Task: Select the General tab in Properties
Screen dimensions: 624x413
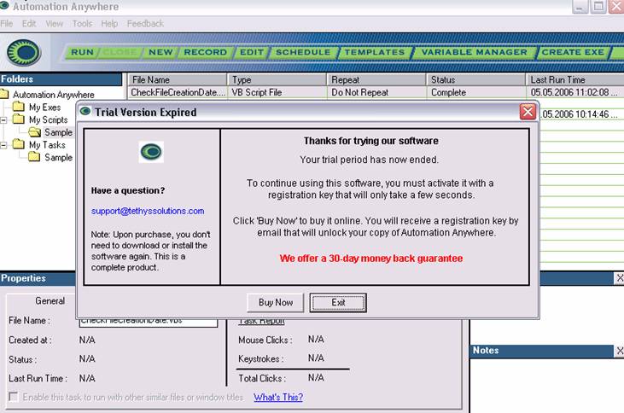Action: point(50,301)
